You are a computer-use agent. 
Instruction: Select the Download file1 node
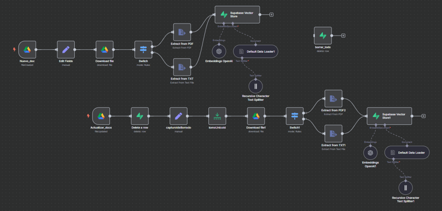point(256,116)
